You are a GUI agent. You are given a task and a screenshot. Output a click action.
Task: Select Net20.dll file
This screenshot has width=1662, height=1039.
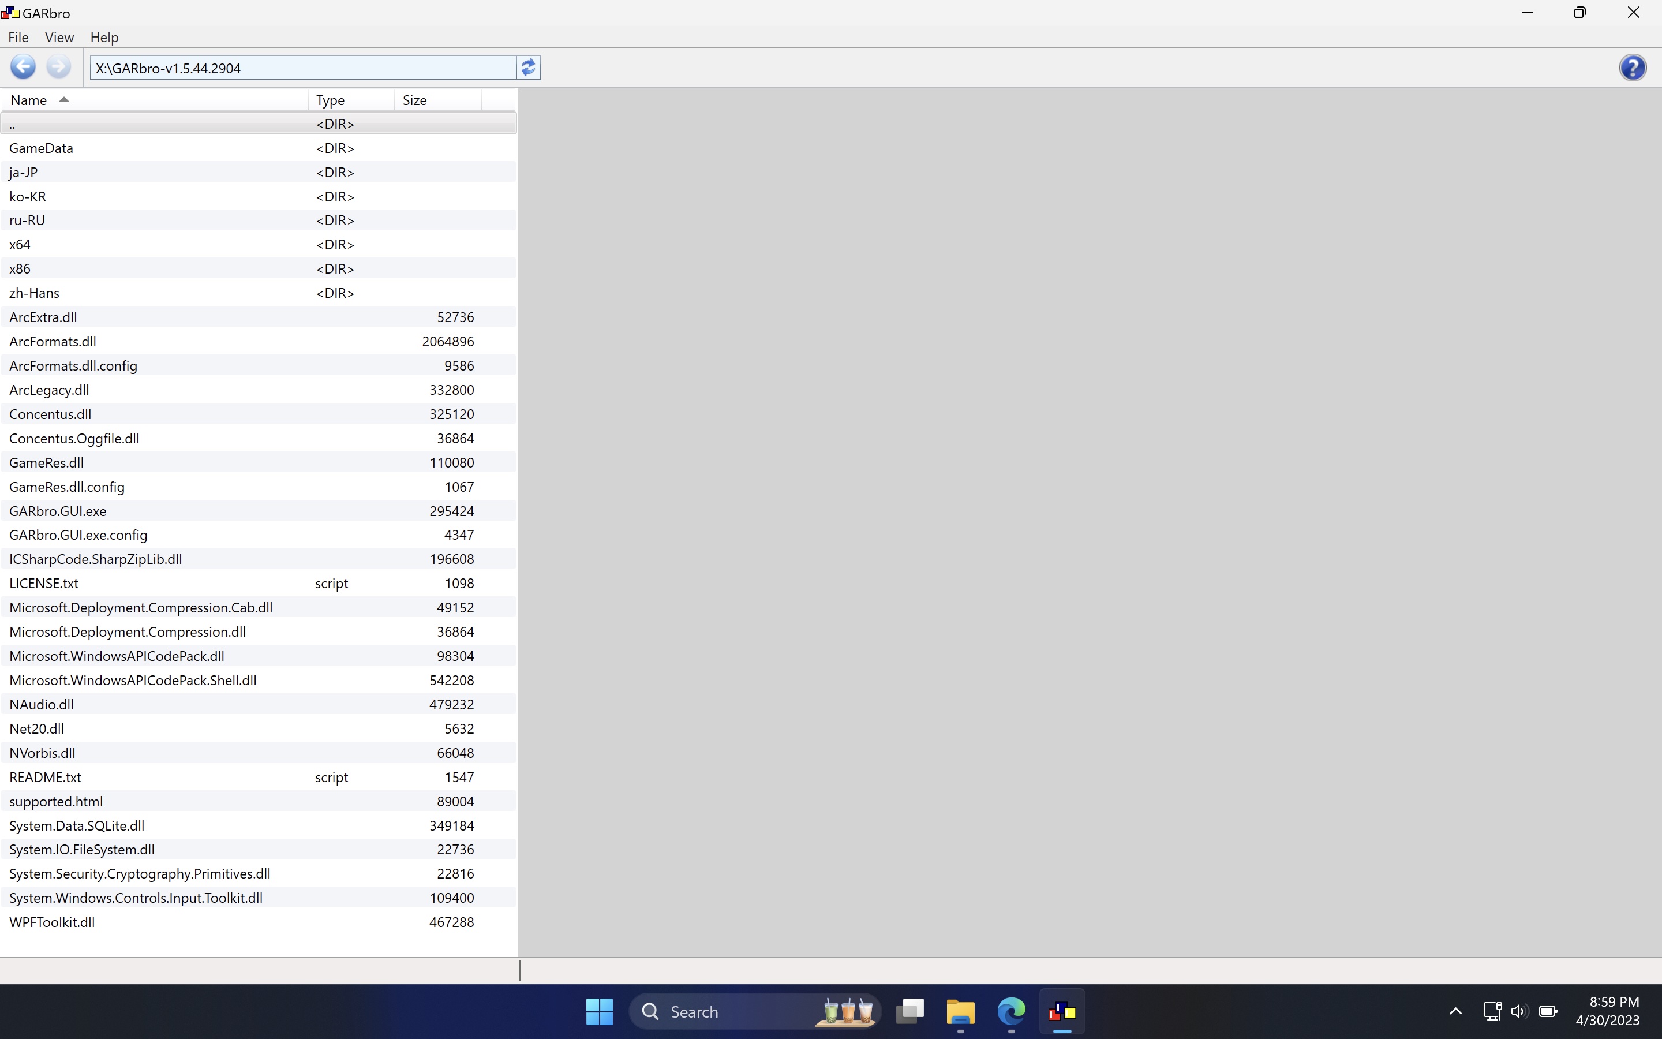click(258, 728)
